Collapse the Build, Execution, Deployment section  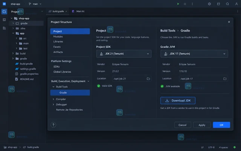(88, 81)
